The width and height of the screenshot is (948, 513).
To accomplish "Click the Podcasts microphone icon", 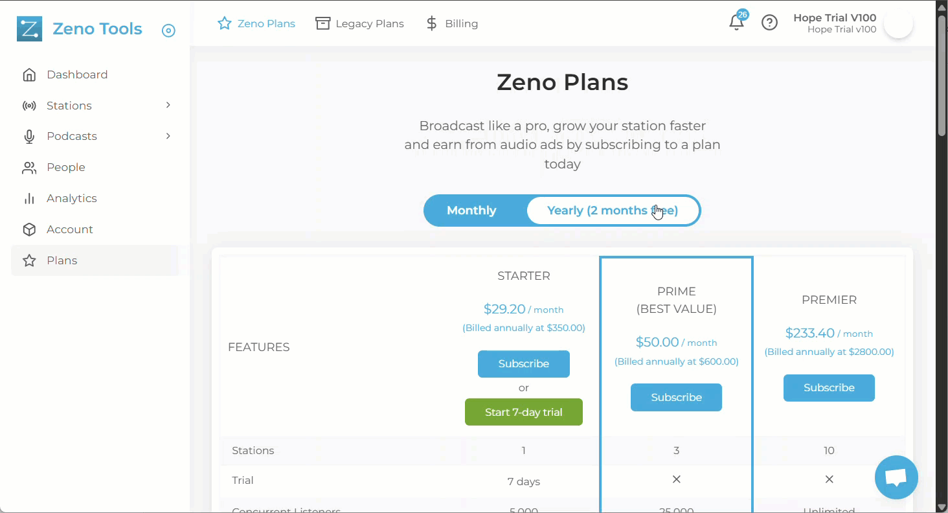I will (29, 136).
